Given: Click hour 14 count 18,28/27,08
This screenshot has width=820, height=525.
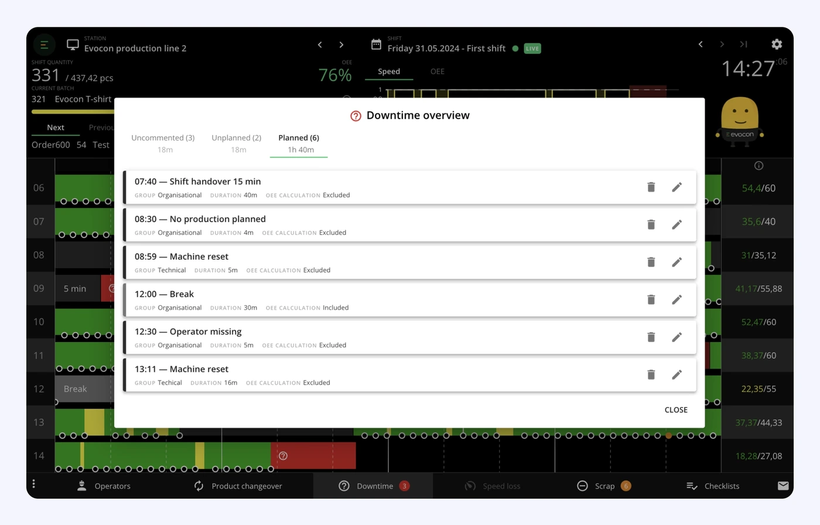Looking at the screenshot, I should (758, 456).
